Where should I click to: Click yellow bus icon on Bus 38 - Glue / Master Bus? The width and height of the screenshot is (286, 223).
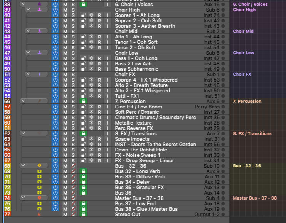pyautogui.click(x=39, y=209)
